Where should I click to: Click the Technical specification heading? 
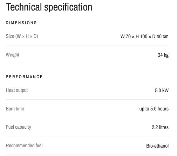(49, 7)
